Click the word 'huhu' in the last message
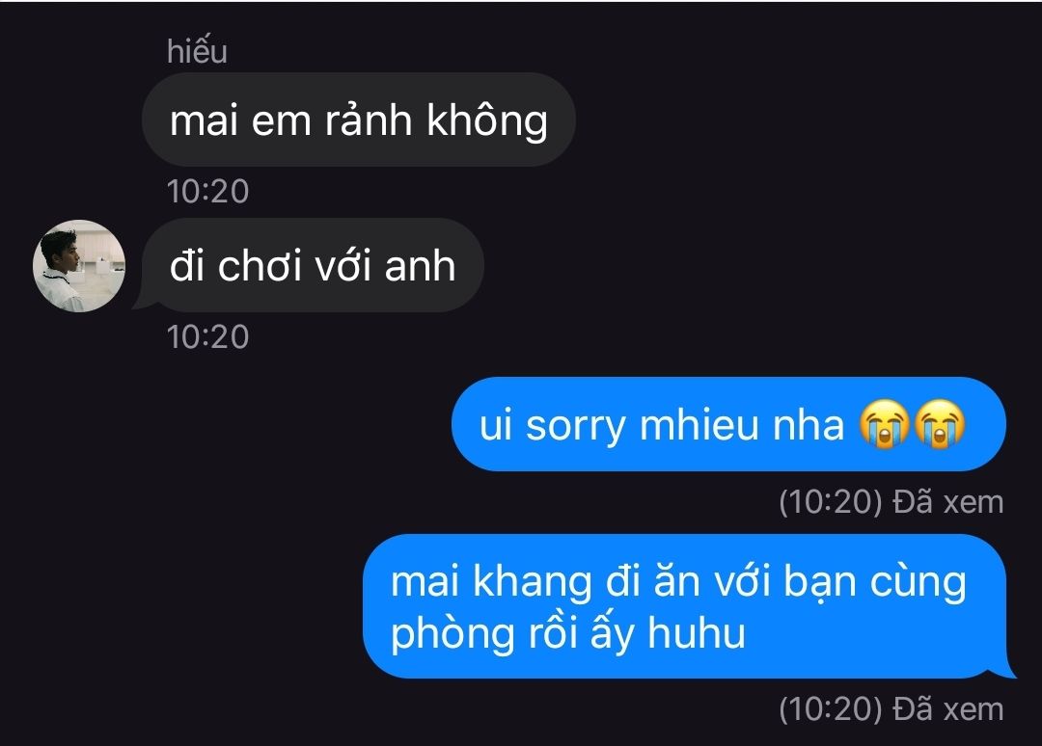1042x746 pixels. point(696,632)
